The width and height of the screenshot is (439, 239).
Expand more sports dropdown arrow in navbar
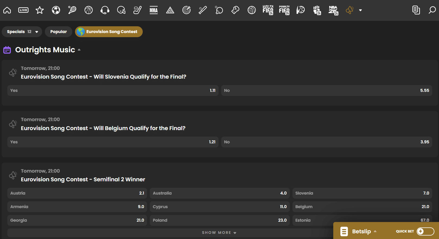pyautogui.click(x=360, y=10)
